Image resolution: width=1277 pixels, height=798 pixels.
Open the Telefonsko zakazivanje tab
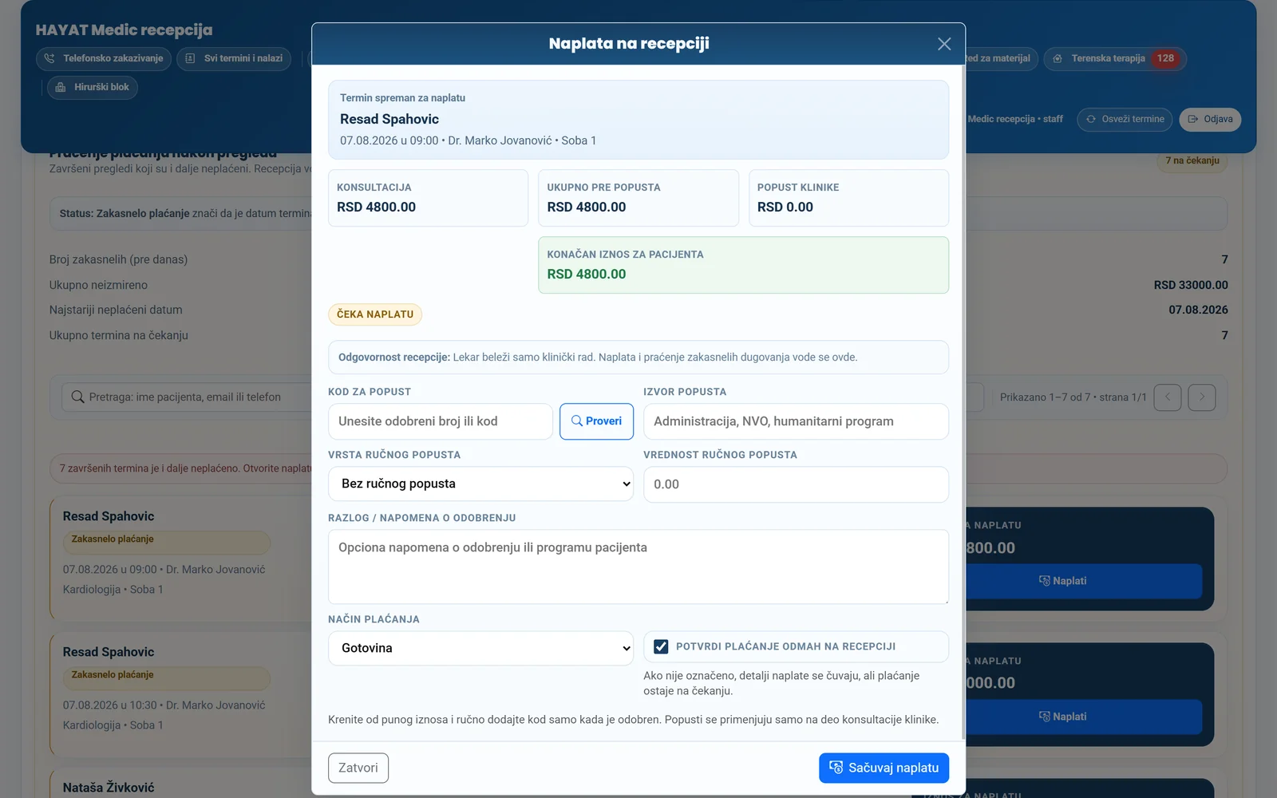pos(104,58)
